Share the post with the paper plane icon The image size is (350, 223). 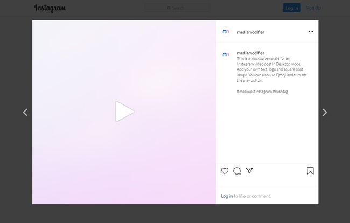249,171
